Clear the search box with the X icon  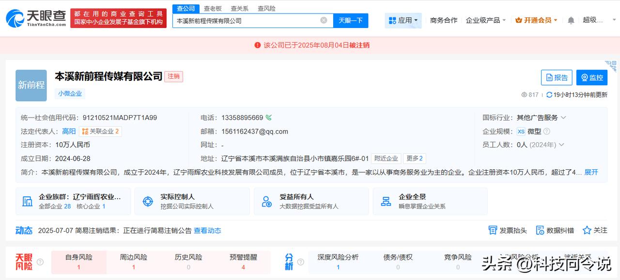324,20
